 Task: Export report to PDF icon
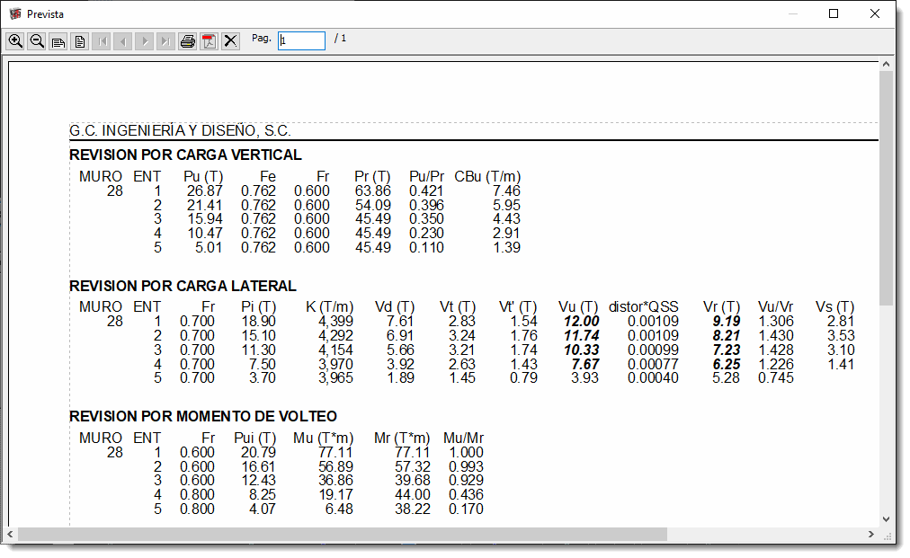[210, 41]
